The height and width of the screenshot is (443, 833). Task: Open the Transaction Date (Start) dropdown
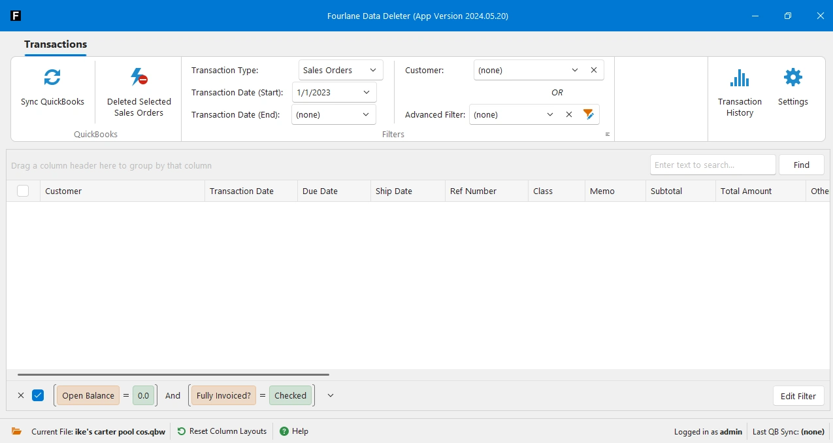coord(367,92)
